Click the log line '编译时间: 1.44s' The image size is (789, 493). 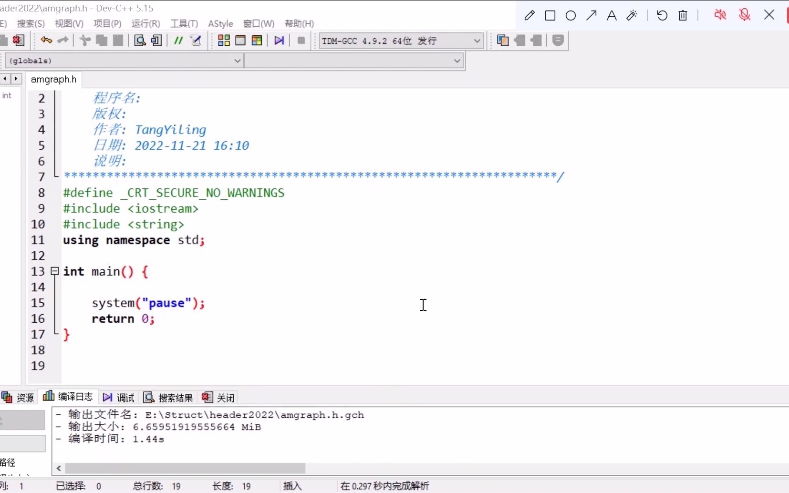(x=116, y=439)
